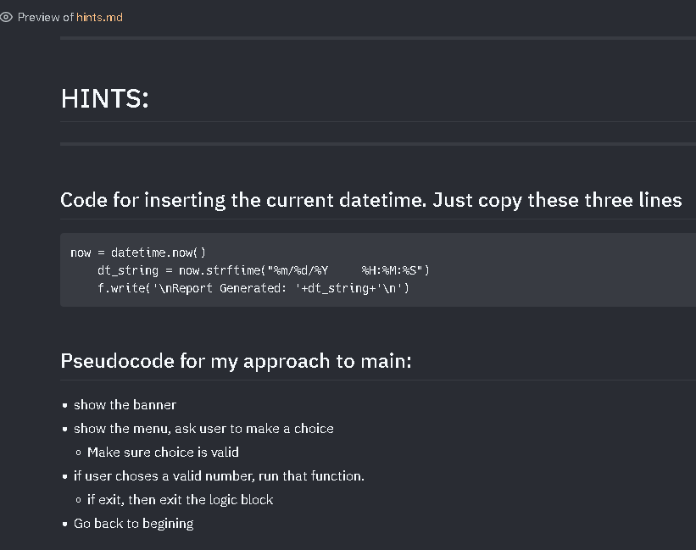696x550 pixels.
Task: Click 'if exit, then exit the logic block'
Action: coord(181,500)
